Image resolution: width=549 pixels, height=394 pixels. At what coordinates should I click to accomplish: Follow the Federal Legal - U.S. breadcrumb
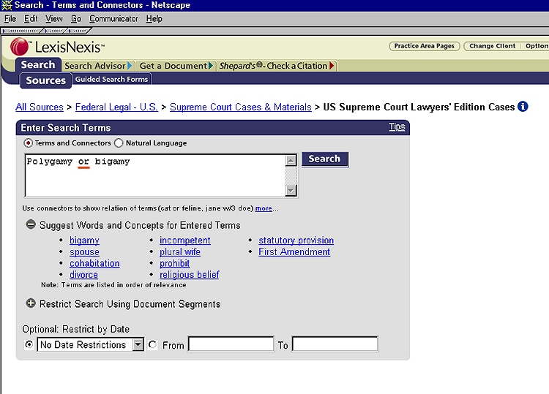(116, 107)
